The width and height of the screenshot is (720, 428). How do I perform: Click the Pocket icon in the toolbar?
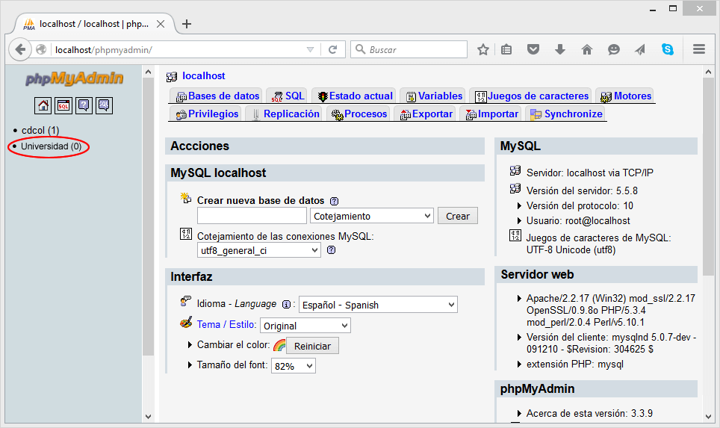pos(533,49)
